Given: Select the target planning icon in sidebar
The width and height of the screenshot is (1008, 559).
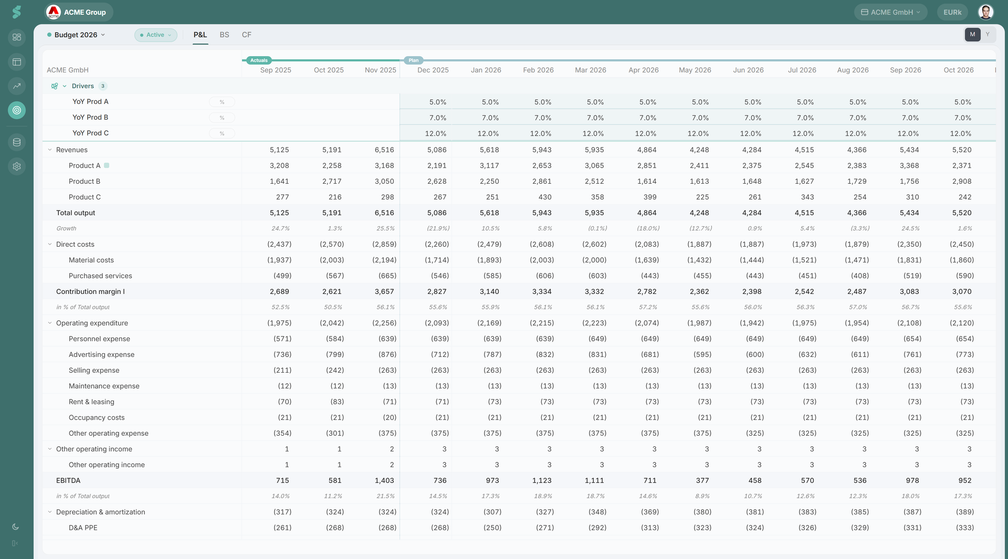Looking at the screenshot, I should tap(17, 110).
